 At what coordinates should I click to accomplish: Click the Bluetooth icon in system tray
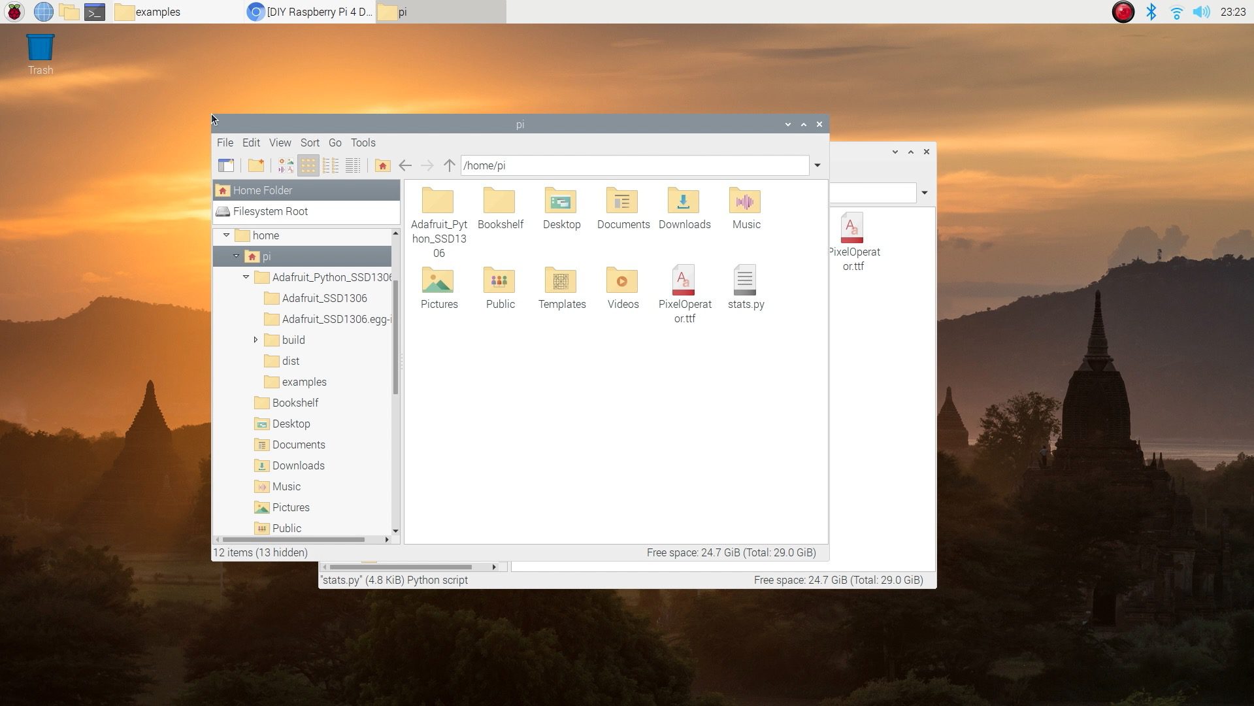pos(1151,12)
